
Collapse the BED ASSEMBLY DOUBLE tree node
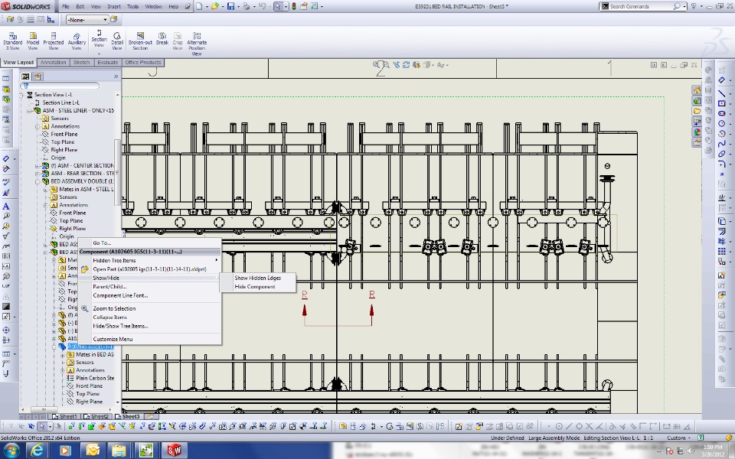tap(37, 181)
